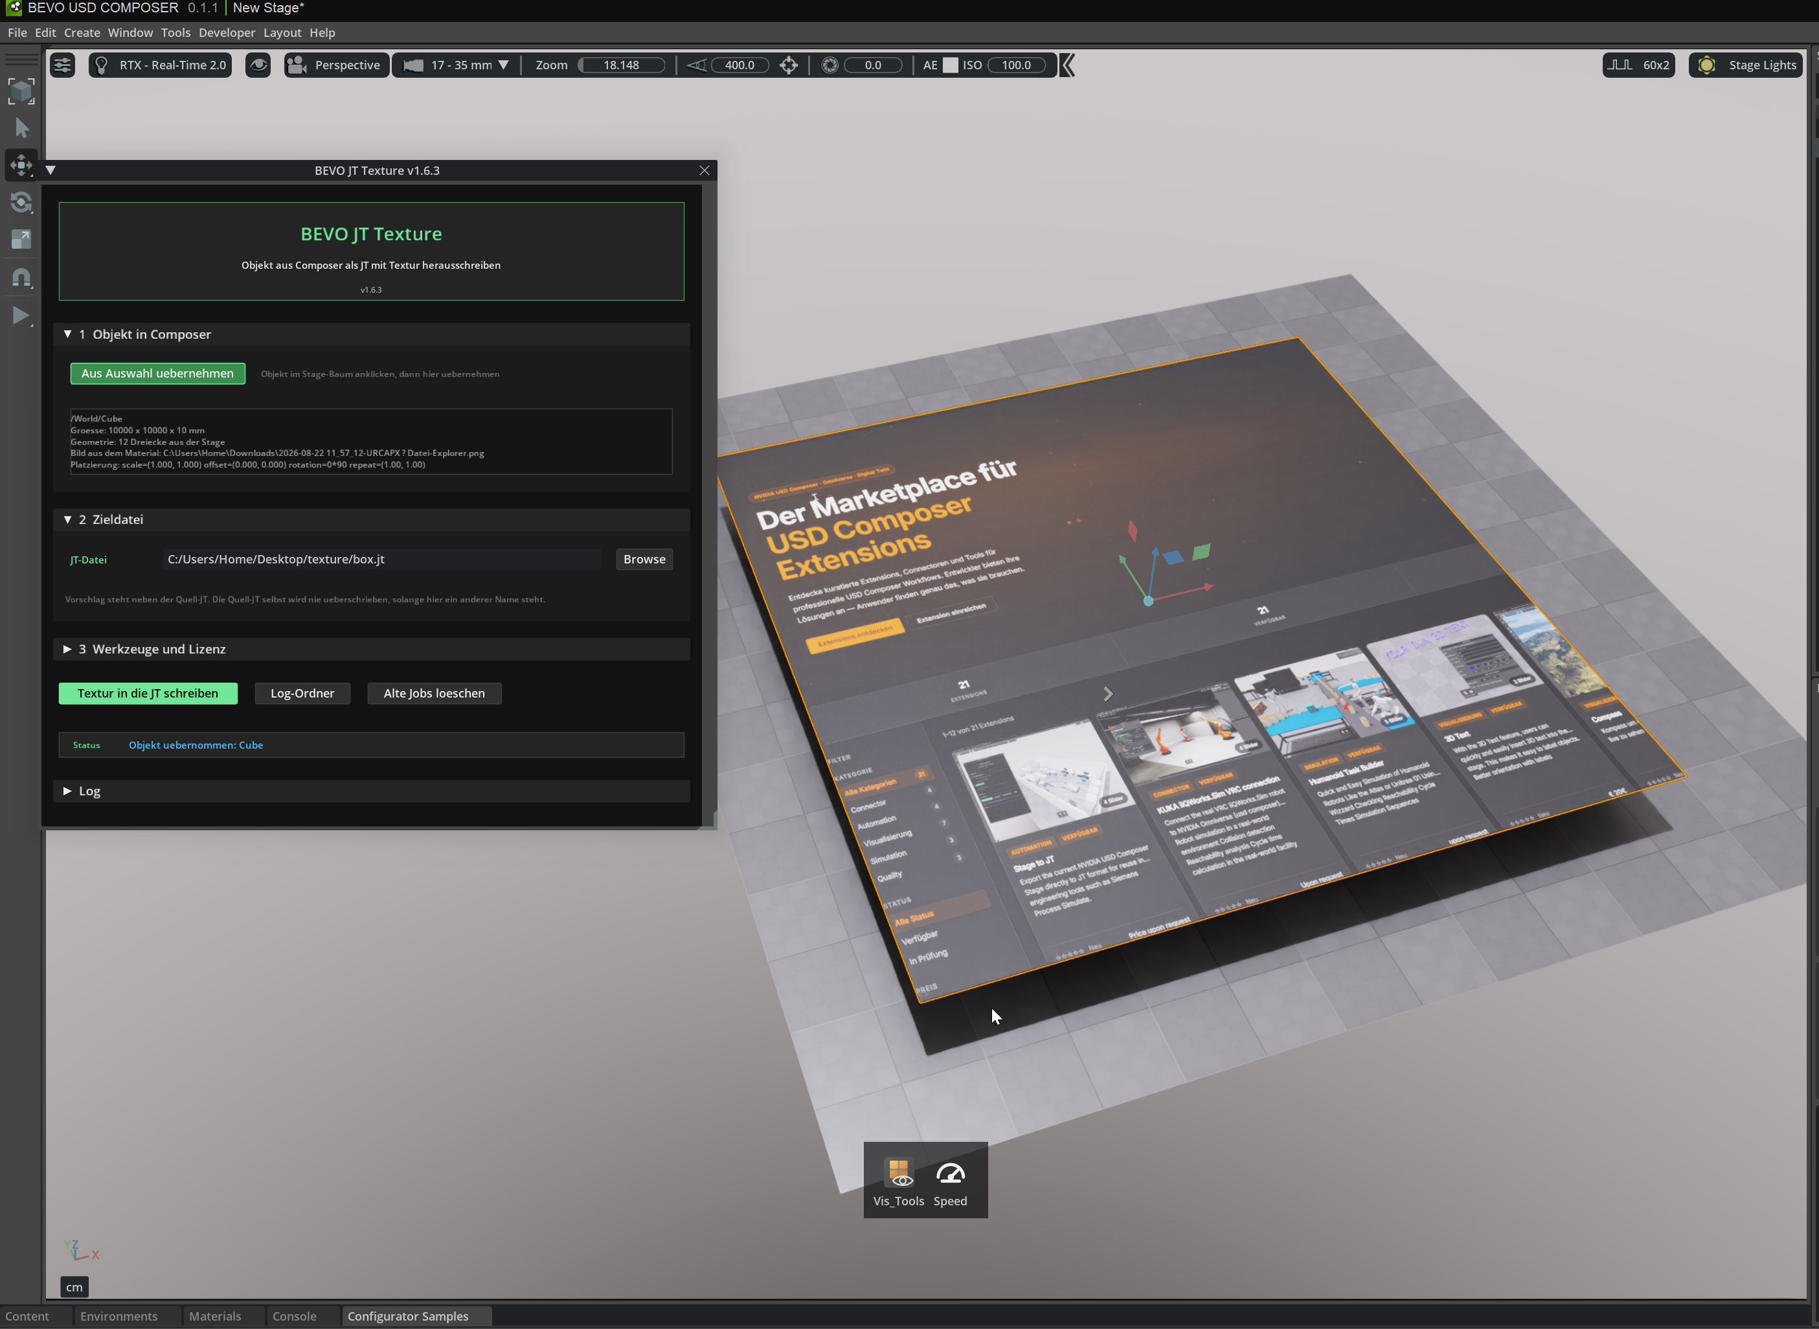1819x1329 pixels.
Task: Click the BEVO USD Composer app logo
Action: tap(14, 8)
